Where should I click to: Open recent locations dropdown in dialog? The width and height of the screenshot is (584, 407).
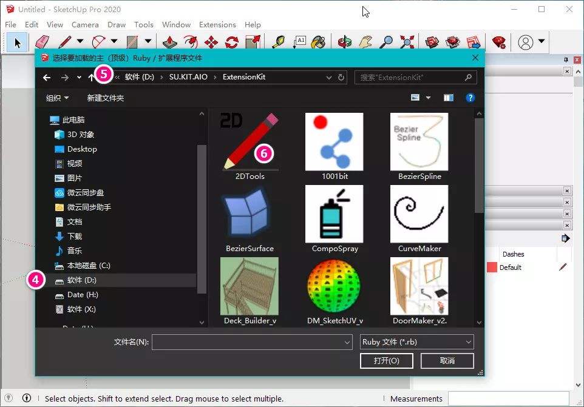tap(79, 78)
